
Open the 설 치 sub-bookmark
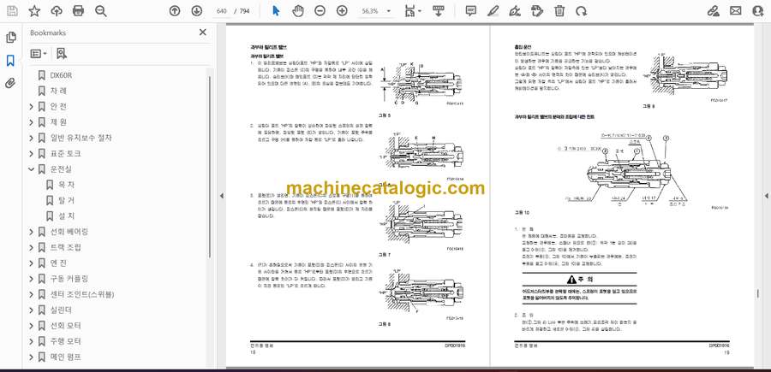[66, 216]
